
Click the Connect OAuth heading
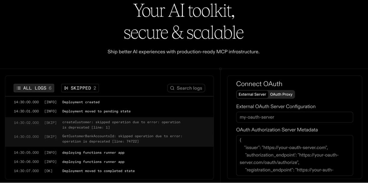pyautogui.click(x=259, y=84)
